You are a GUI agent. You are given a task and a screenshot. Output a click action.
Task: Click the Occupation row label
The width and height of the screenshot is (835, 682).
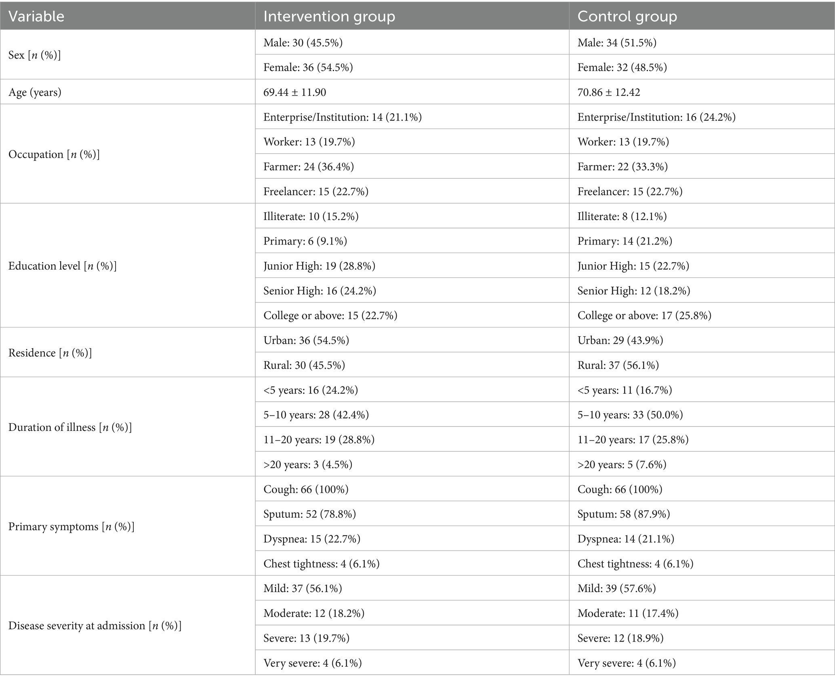(x=54, y=154)
